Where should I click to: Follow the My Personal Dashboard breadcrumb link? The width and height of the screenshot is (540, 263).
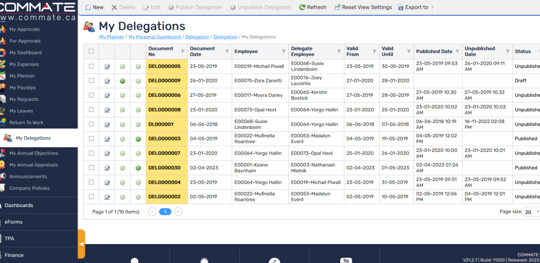pos(155,37)
